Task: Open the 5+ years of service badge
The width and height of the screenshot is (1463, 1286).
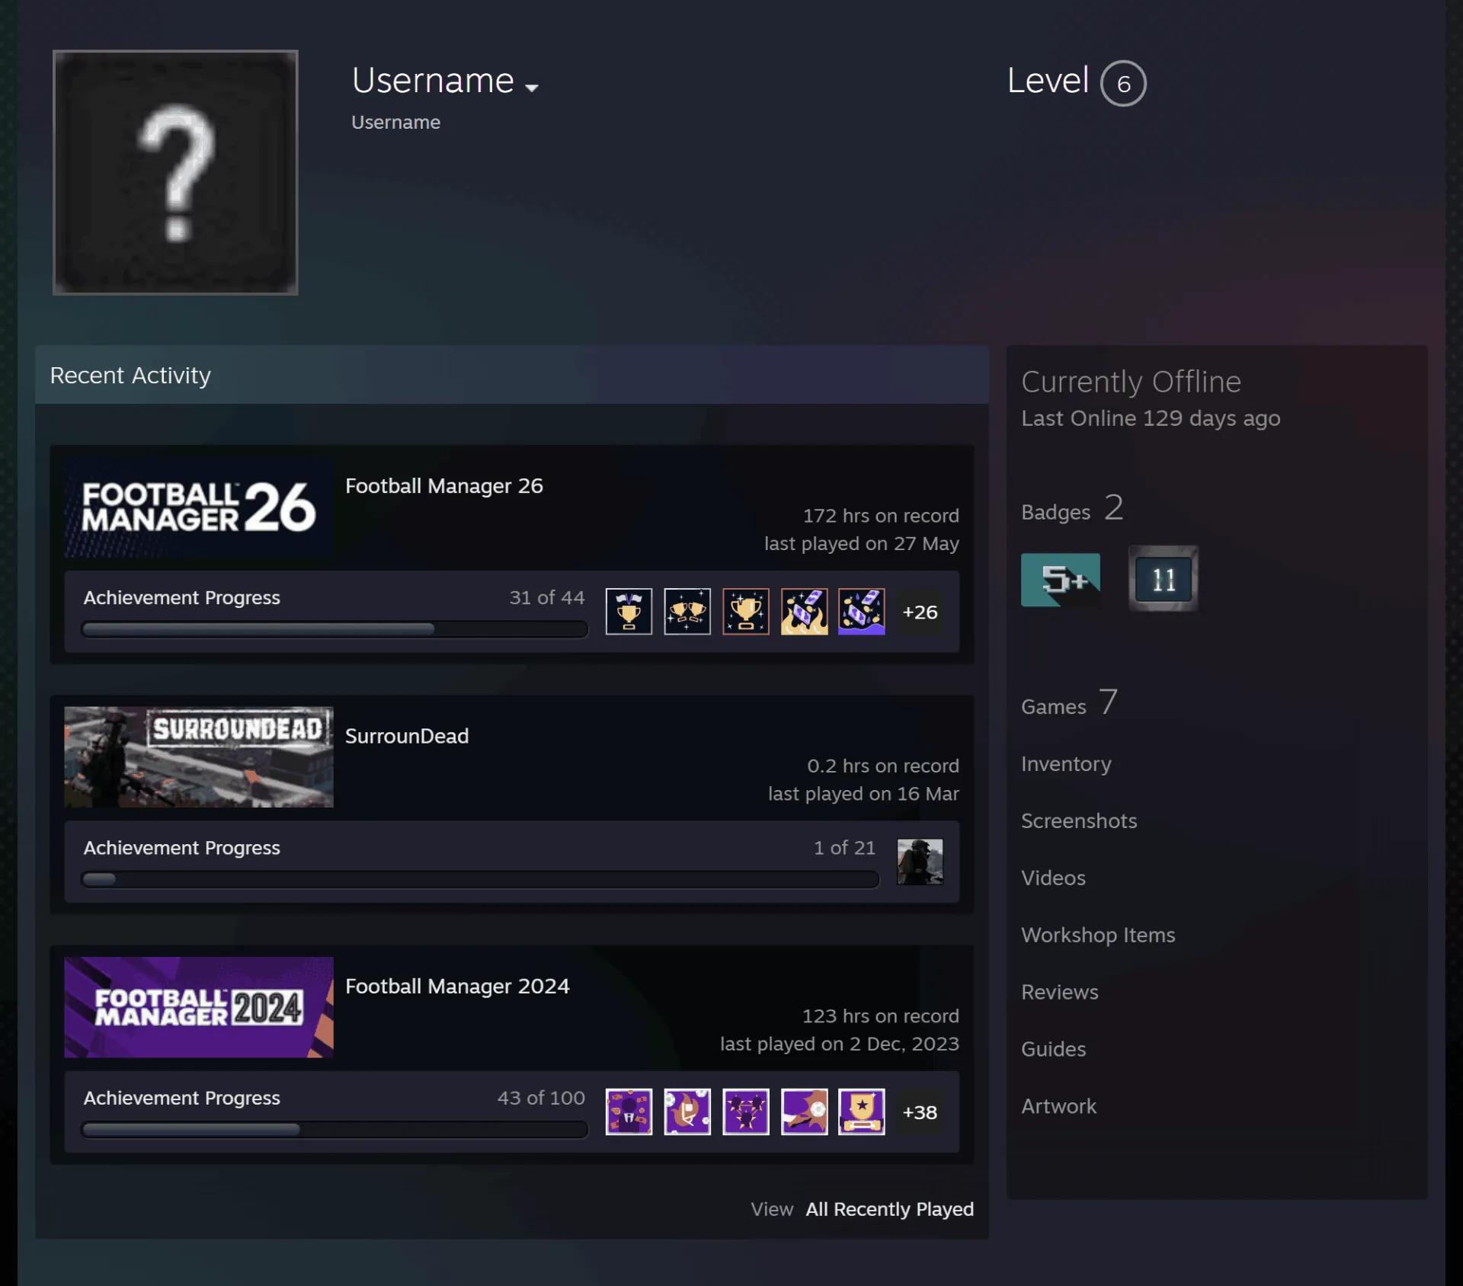Action: click(1060, 580)
